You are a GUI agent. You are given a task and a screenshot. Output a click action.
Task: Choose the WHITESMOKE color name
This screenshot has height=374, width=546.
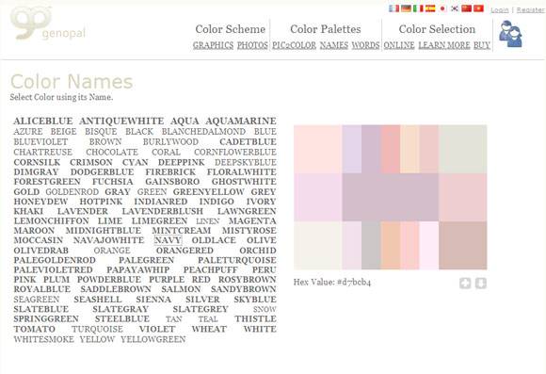click(44, 339)
